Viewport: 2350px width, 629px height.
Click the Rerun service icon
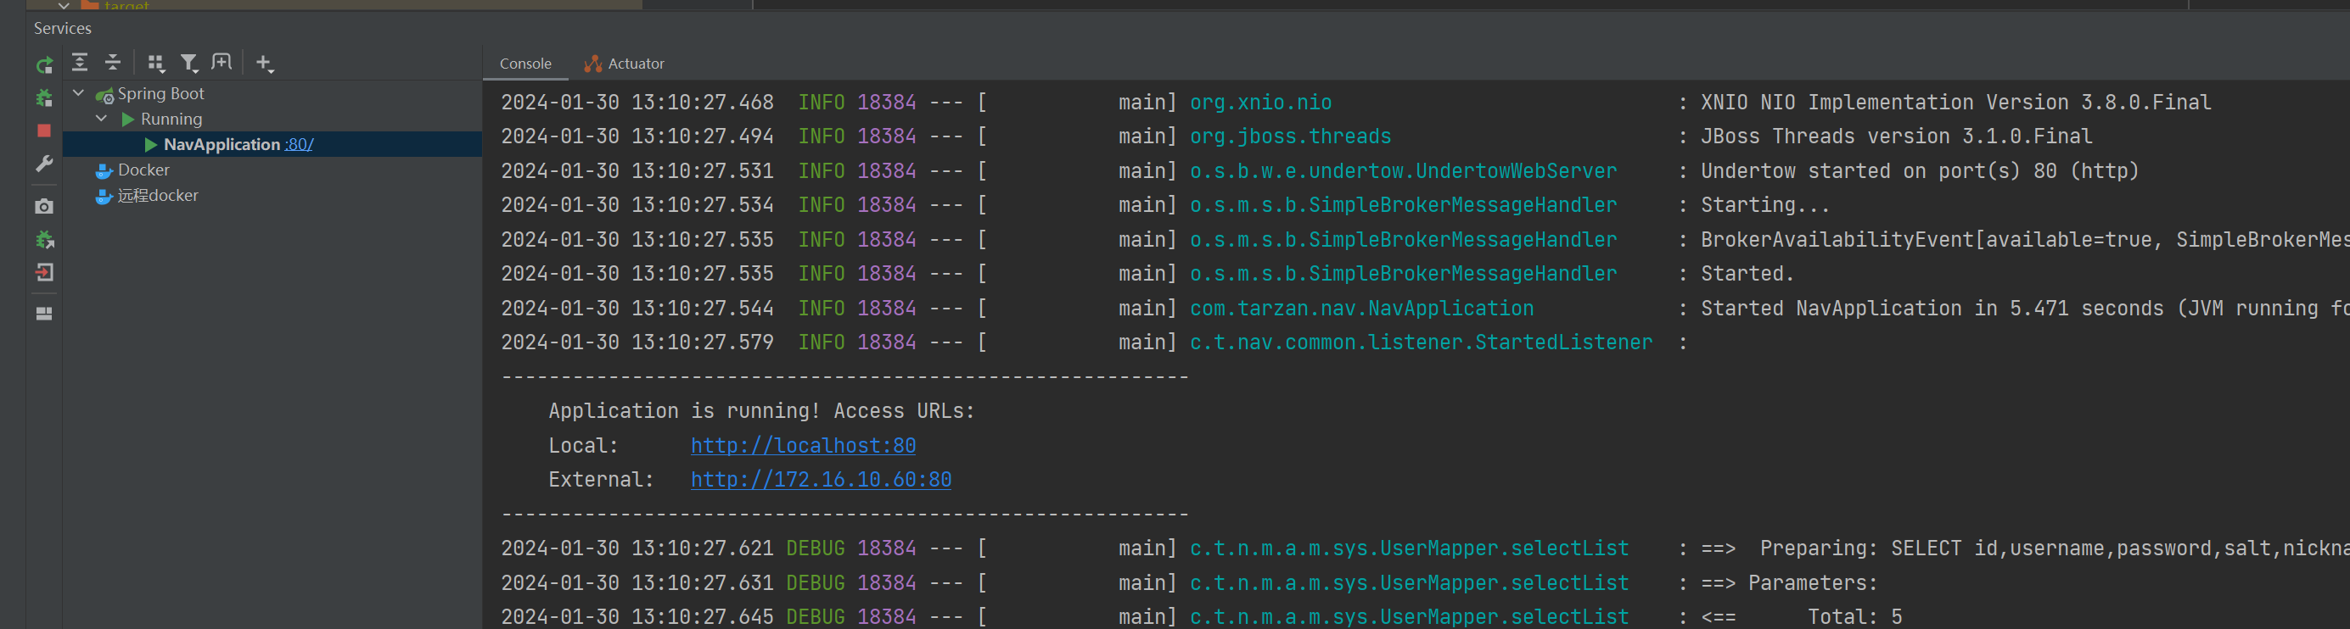coord(44,64)
